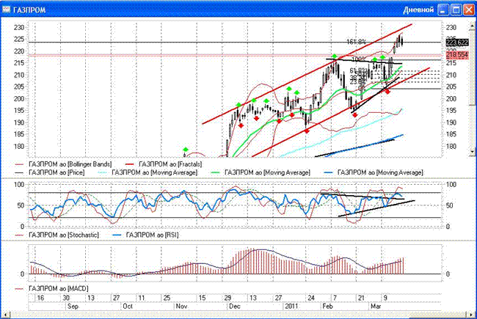
Task: Maximize the ГАЗПРОМ chart window
Action: (456, 10)
